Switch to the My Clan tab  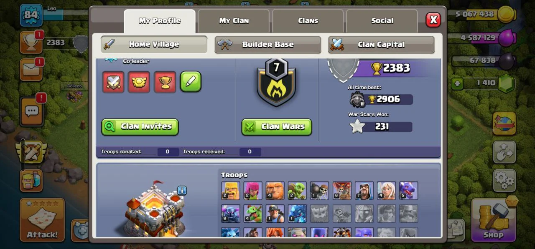(234, 21)
